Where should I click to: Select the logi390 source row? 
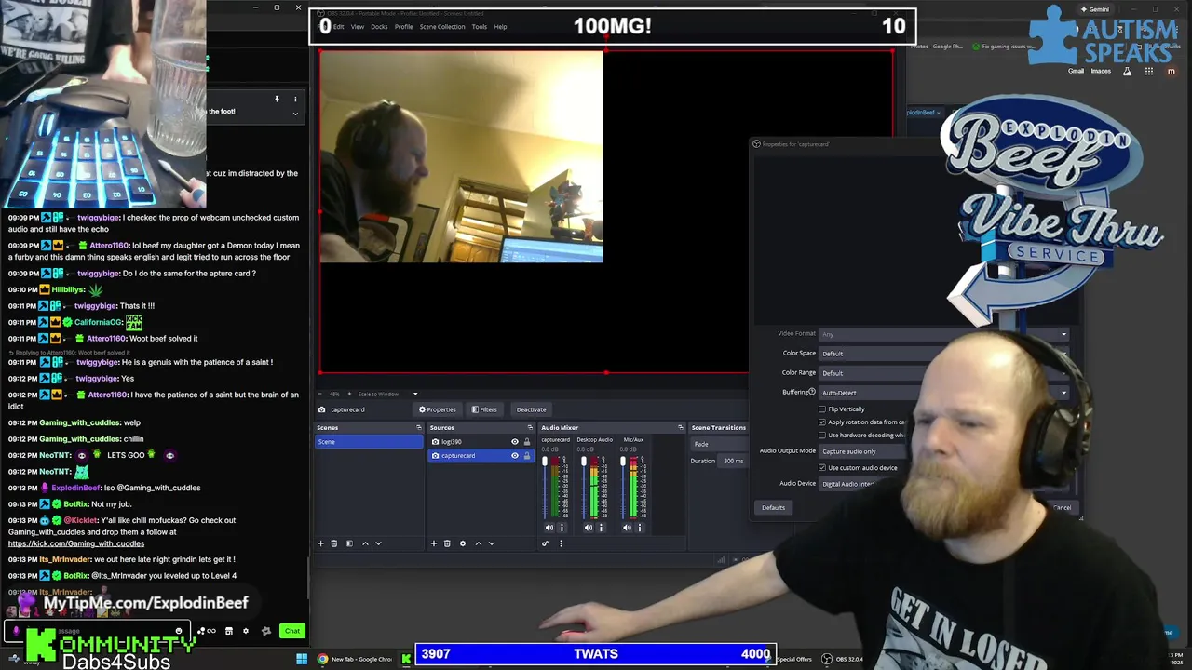481,442
